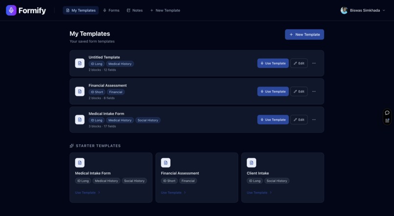Image resolution: width=394 pixels, height=216 pixels.
Task: Click the starter Financial Assessment card icon
Action: 166,163
